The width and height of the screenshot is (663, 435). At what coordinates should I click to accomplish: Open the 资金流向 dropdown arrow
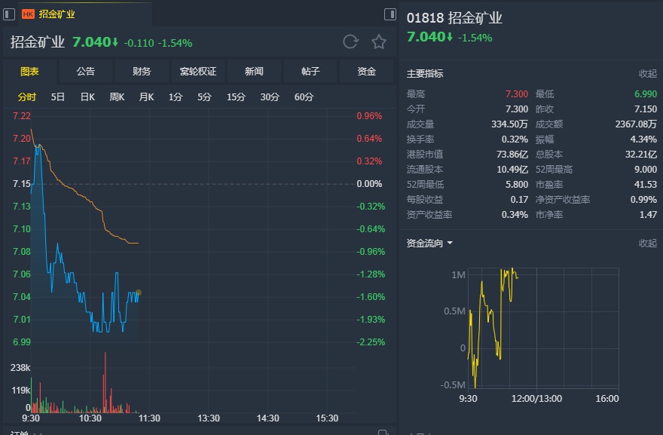450,244
